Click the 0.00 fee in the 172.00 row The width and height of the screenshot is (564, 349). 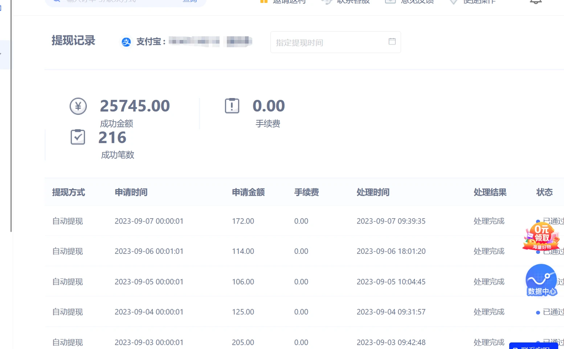click(x=301, y=221)
